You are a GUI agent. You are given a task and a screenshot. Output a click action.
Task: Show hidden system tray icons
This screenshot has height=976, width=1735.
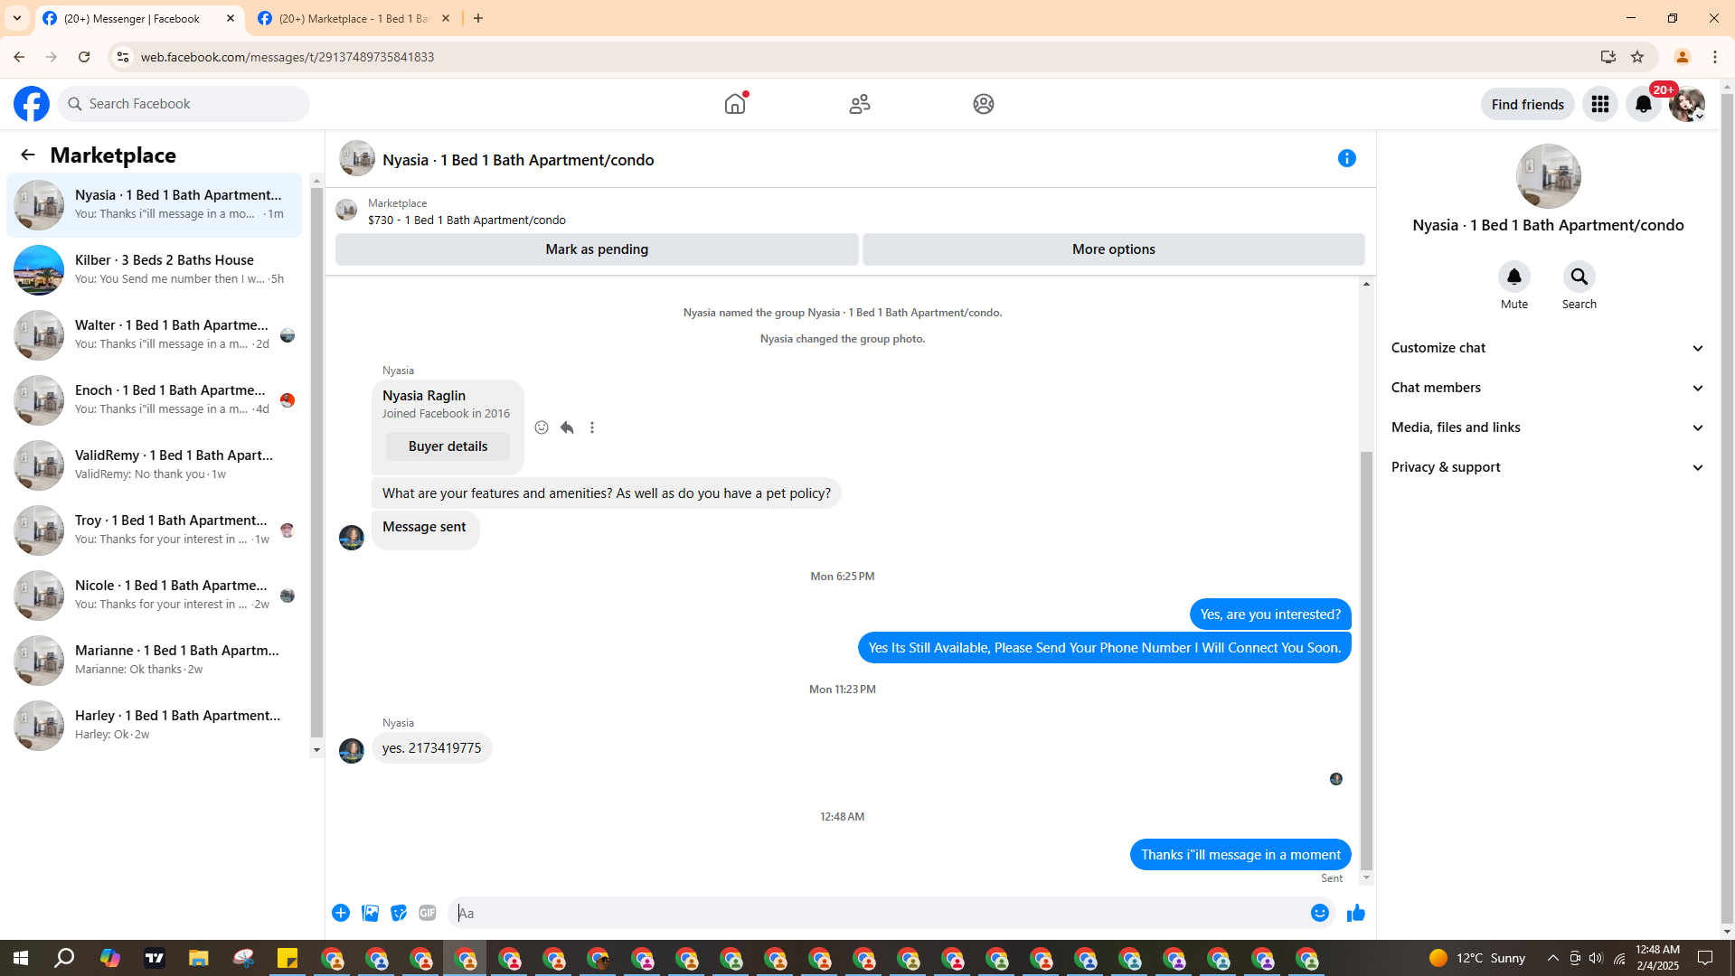point(1553,958)
